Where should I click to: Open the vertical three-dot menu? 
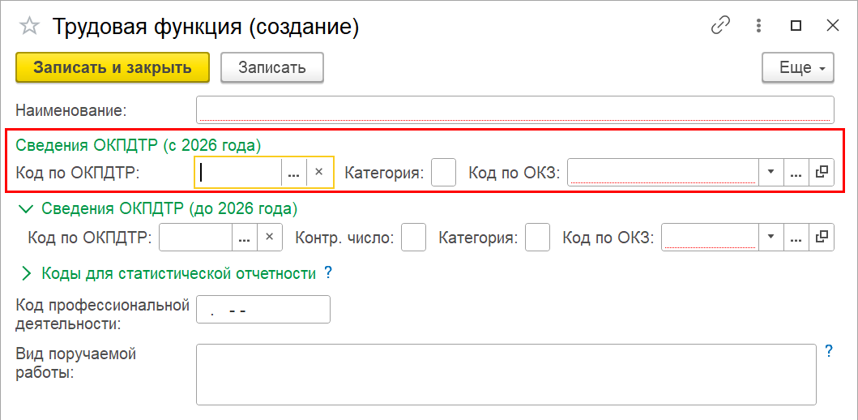(x=759, y=26)
